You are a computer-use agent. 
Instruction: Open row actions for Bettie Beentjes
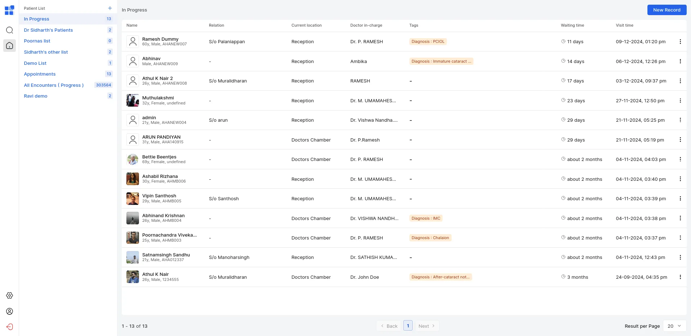681,159
